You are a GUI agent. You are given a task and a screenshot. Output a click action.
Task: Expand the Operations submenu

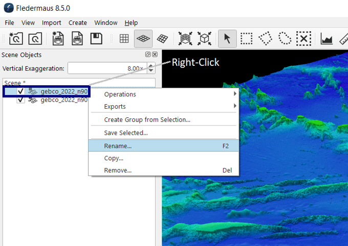click(x=164, y=94)
